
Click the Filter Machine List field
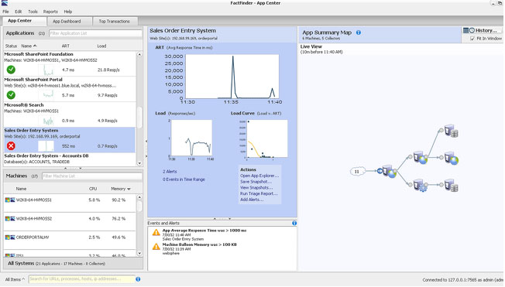92,176
